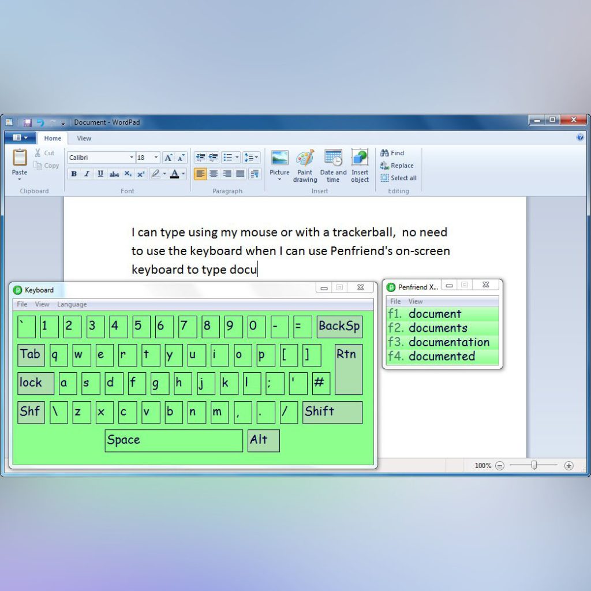This screenshot has width=591, height=591.
Task: Click the Cut scissors icon
Action: click(38, 152)
